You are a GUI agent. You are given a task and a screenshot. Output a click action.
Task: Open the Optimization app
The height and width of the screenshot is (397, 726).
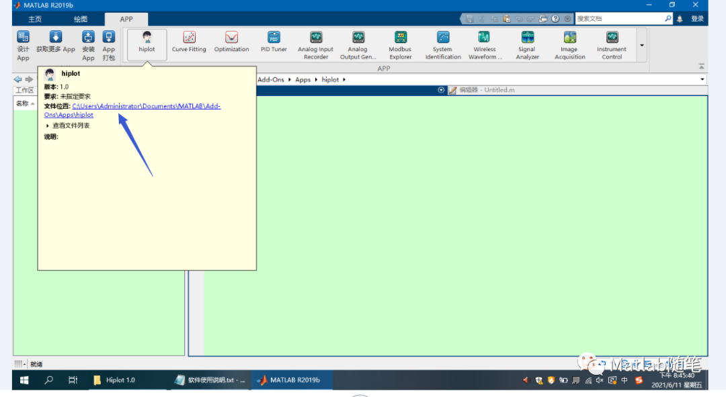coord(231,42)
